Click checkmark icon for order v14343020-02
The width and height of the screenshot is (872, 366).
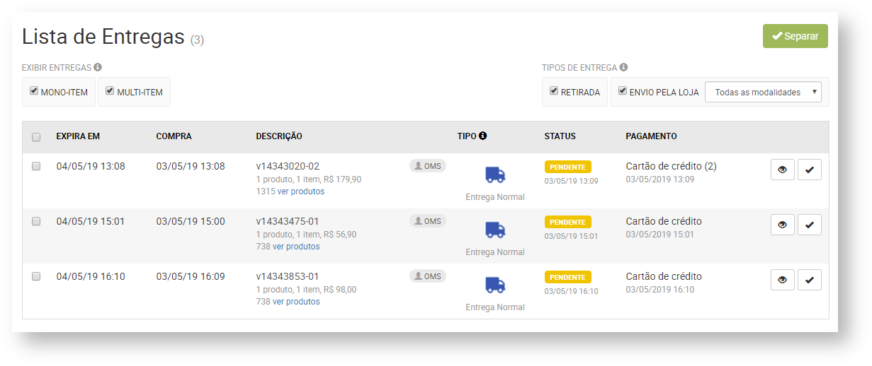(x=809, y=170)
